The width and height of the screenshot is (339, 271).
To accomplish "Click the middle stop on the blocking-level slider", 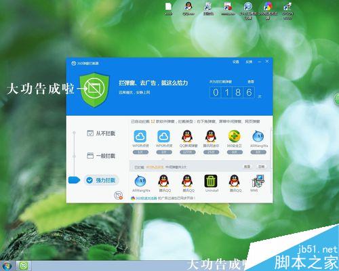I will 74,156.
